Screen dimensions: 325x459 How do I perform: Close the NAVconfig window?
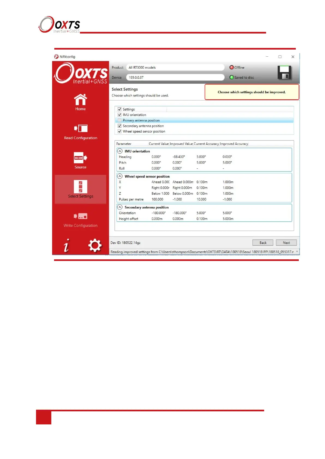tap(293, 57)
